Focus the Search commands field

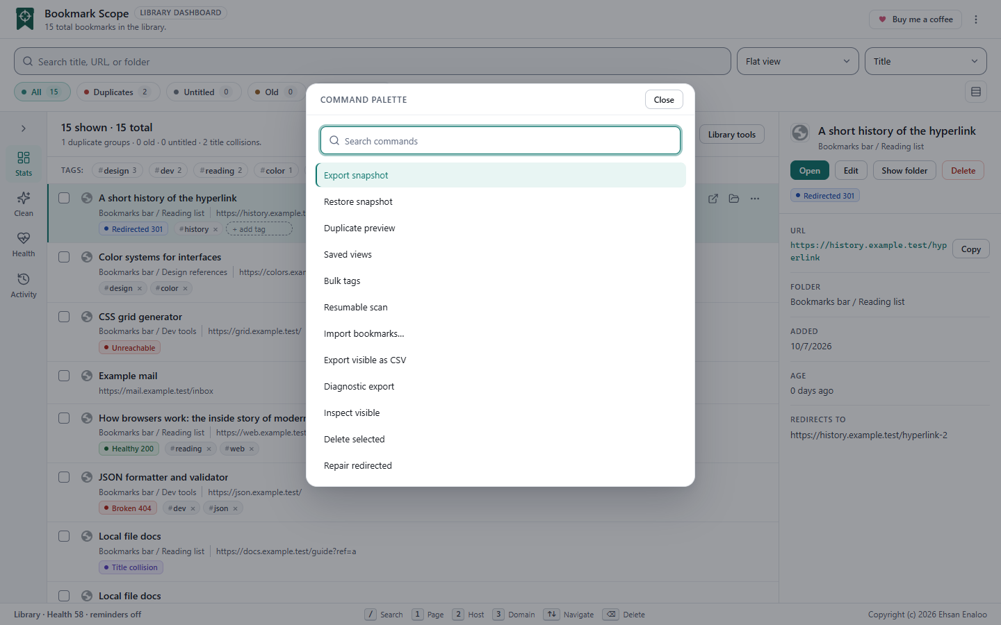click(x=500, y=140)
